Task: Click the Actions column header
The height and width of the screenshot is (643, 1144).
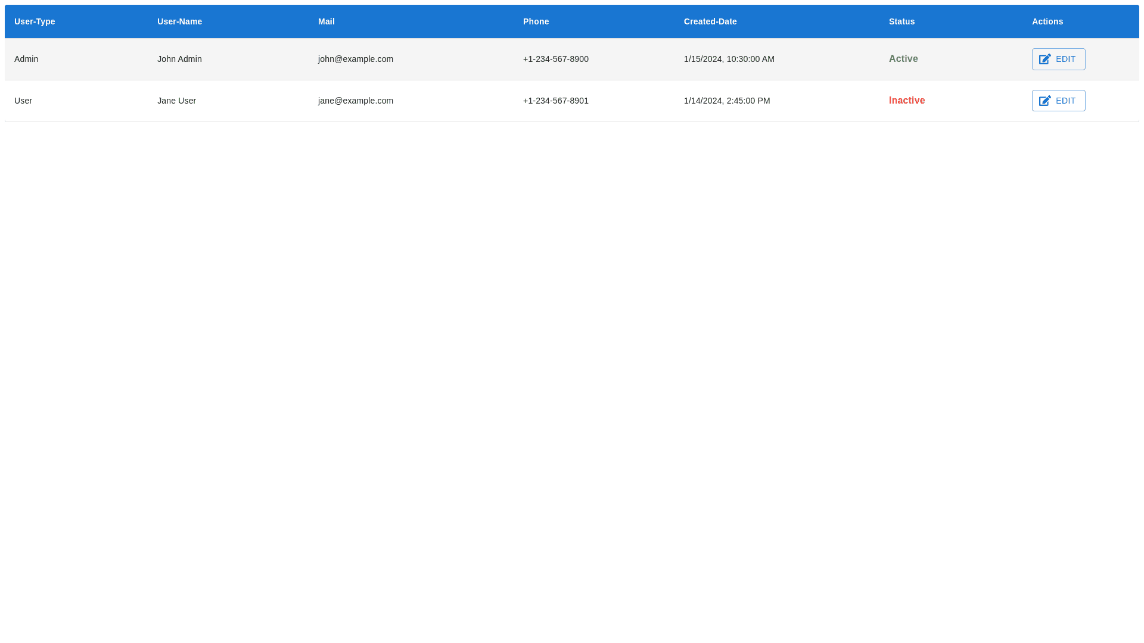Action: pyautogui.click(x=1047, y=21)
